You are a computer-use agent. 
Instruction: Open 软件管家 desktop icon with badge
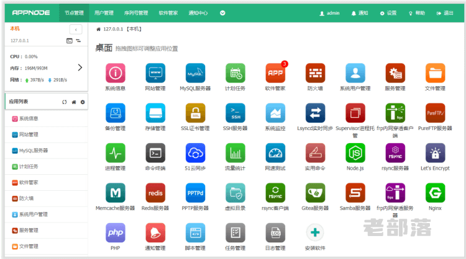click(275, 73)
